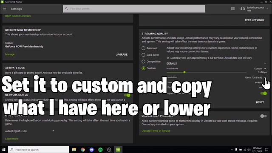Click the GeForce NOW taskbar icon
This screenshot has height=153, width=272.
(x=118, y=150)
